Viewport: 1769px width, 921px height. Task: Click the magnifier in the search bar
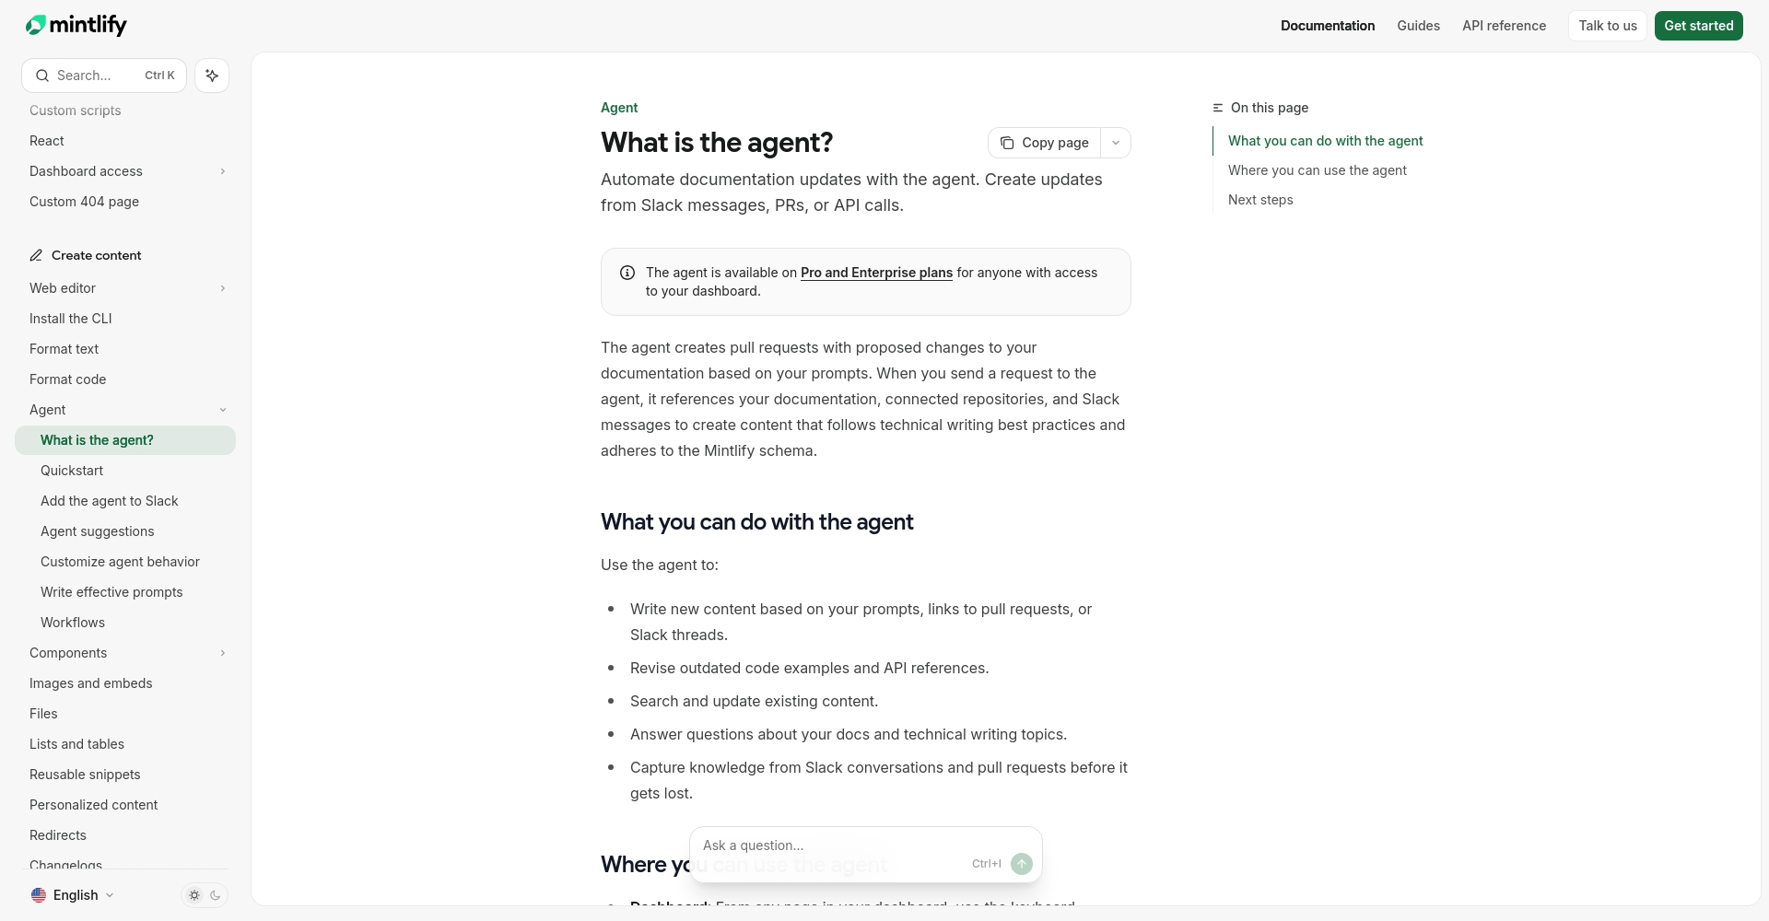point(42,76)
